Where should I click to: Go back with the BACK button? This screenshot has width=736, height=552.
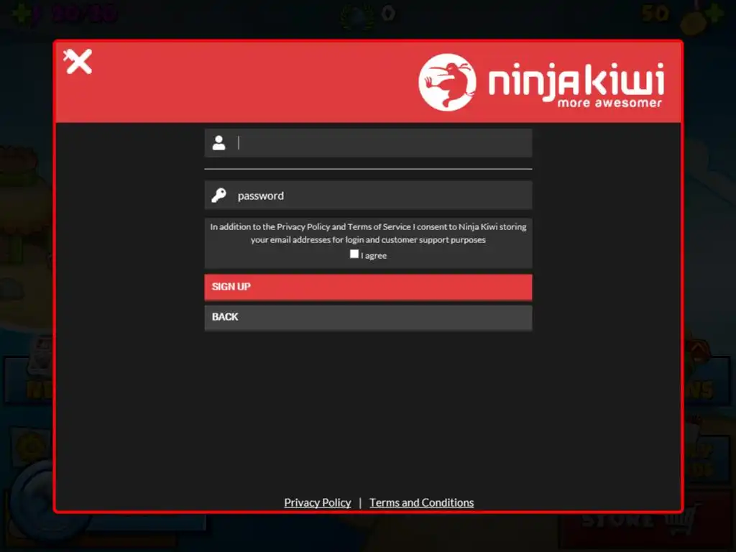coord(369,317)
